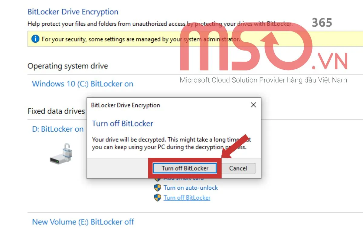Click the Operating system drive section heading

[x=68, y=66]
